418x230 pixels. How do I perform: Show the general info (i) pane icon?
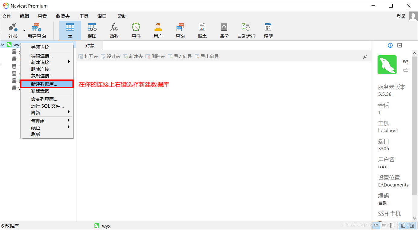(x=390, y=45)
